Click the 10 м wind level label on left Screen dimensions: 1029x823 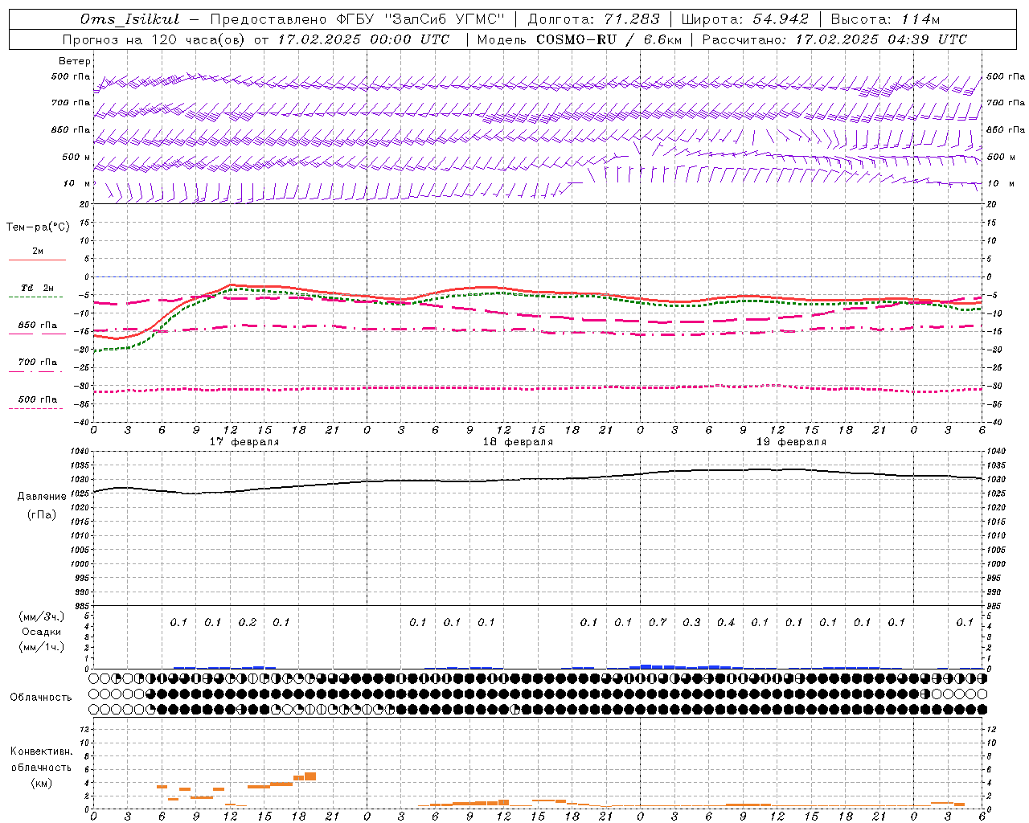click(x=78, y=183)
